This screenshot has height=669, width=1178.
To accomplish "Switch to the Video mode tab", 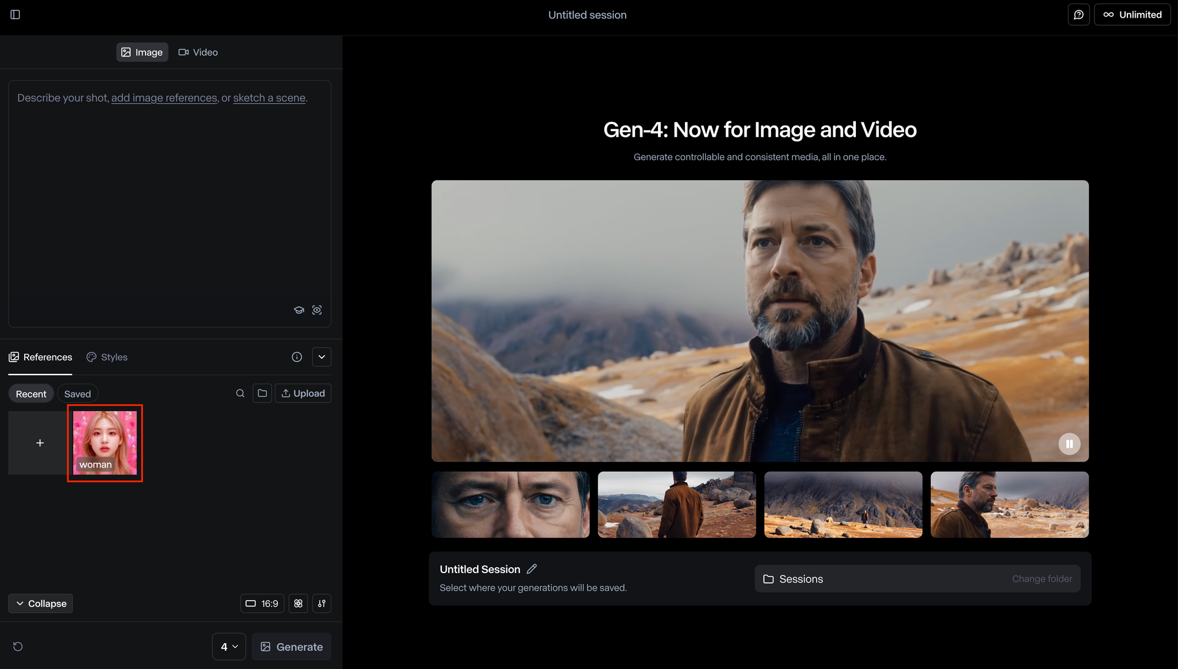I will 198,52.
